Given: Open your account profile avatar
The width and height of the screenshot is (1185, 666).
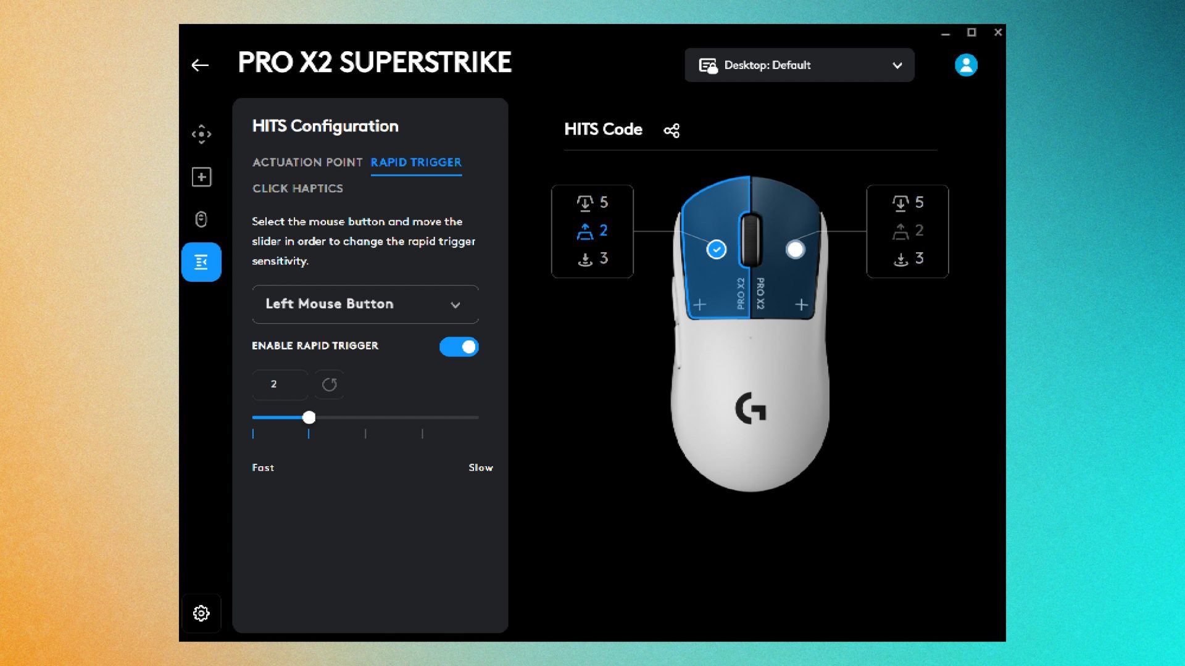Looking at the screenshot, I should pyautogui.click(x=966, y=64).
